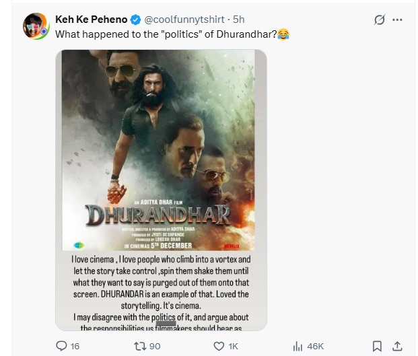Screen dimensions: 418x356
Task: Bookmark this Dhurandhar tweet
Action: pos(377,346)
